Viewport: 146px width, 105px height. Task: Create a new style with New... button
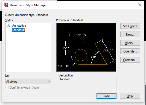[x=130, y=35]
